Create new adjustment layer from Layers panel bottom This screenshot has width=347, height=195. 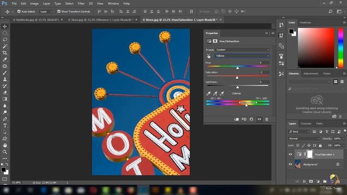point(318,181)
